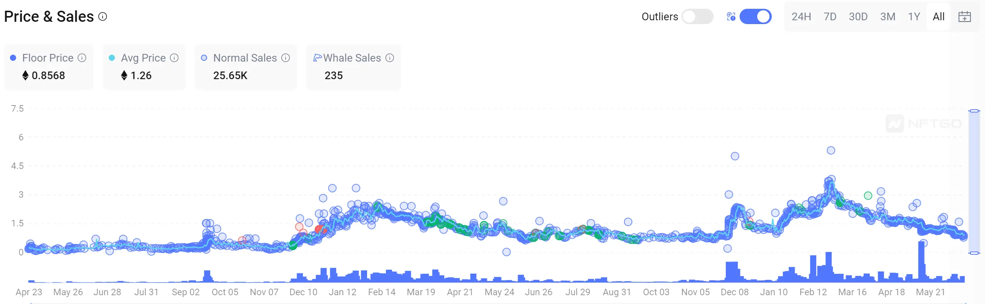Image resolution: width=985 pixels, height=304 pixels.
Task: Choose the 3M time range
Action: tap(887, 17)
